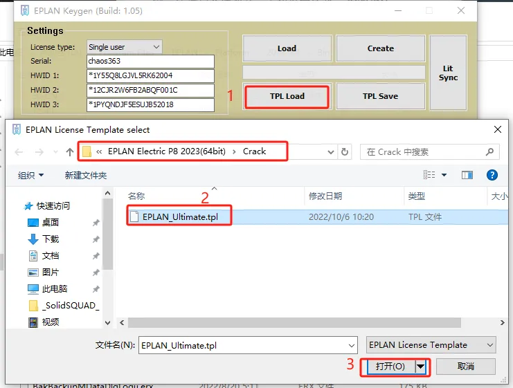Click sidebar scrollbar down arrow

(x=107, y=323)
